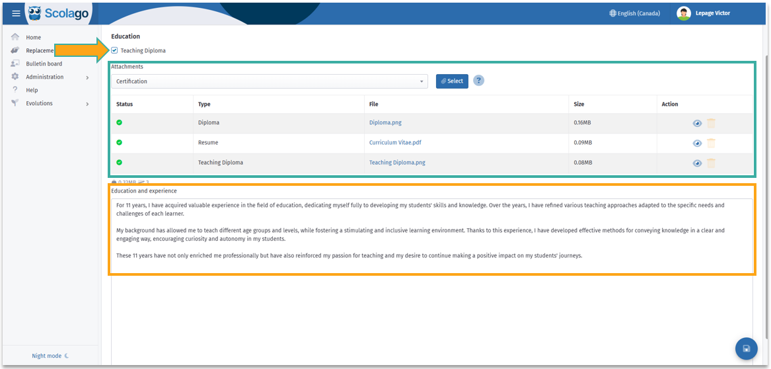The image size is (771, 369).
Task: Click the globe language icon
Action: pos(612,13)
